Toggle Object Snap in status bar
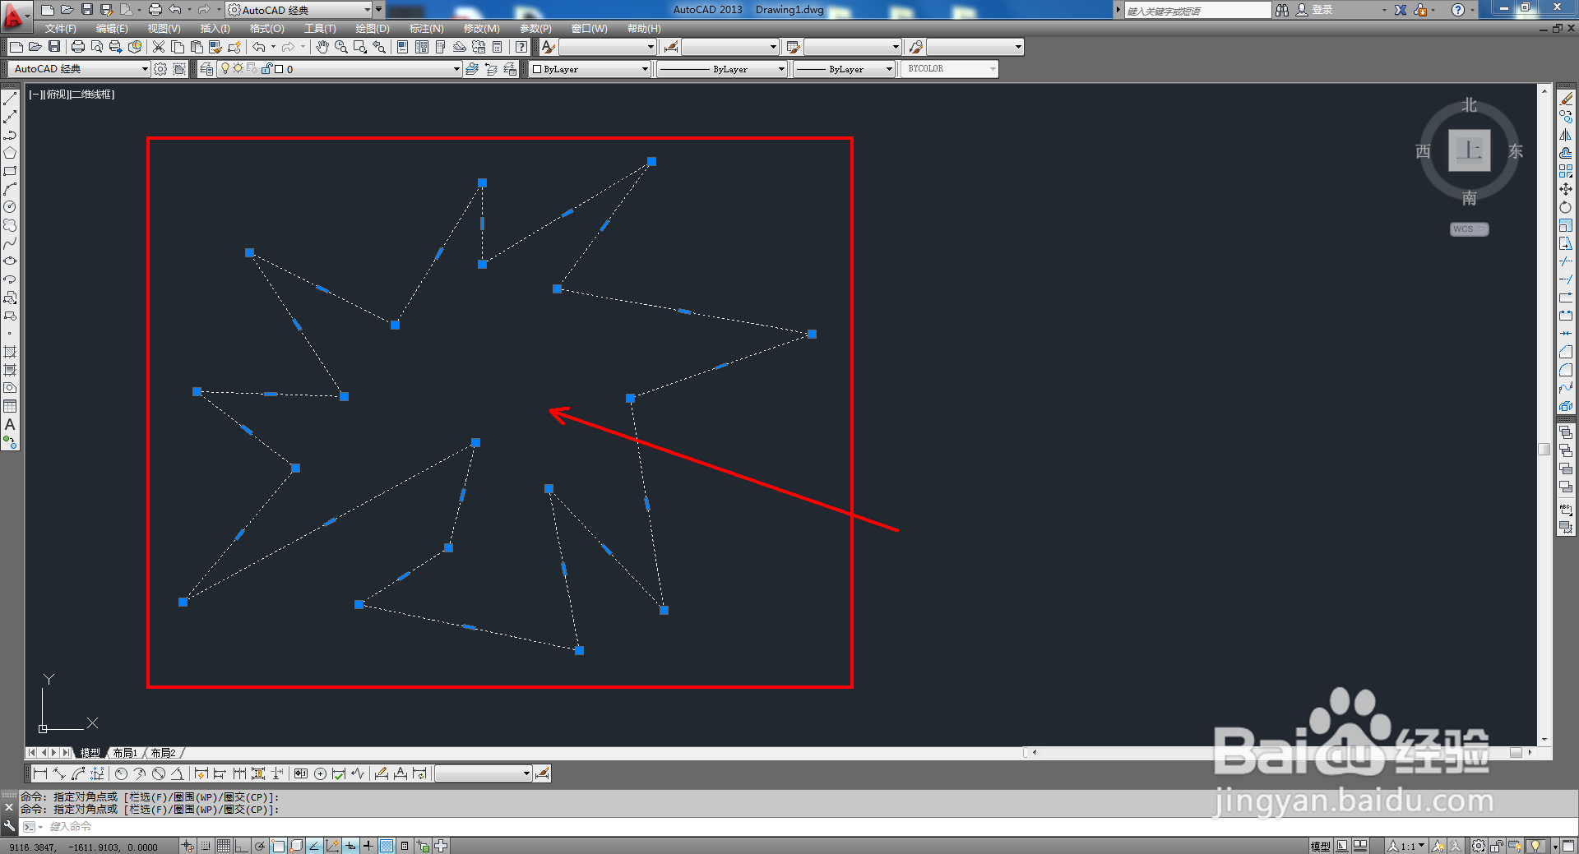 278,846
